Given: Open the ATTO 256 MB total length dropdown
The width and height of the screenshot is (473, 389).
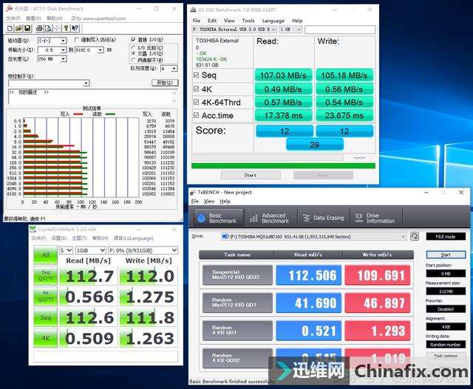Looking at the screenshot, I should coord(64,59).
